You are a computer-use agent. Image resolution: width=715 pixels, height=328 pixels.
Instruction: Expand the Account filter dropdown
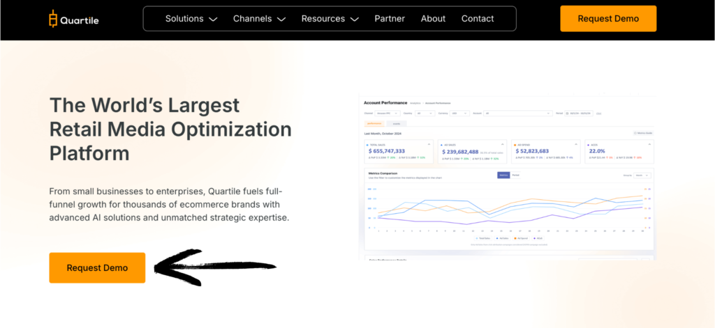[x=518, y=114]
